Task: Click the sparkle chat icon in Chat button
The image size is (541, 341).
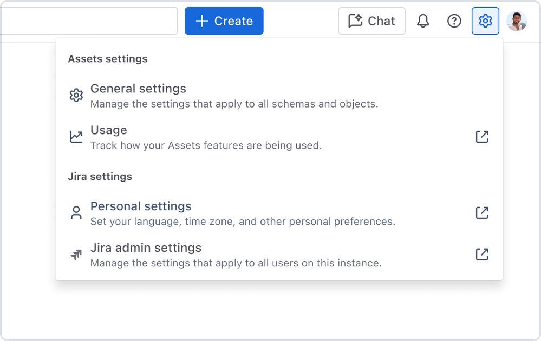Action: click(355, 21)
